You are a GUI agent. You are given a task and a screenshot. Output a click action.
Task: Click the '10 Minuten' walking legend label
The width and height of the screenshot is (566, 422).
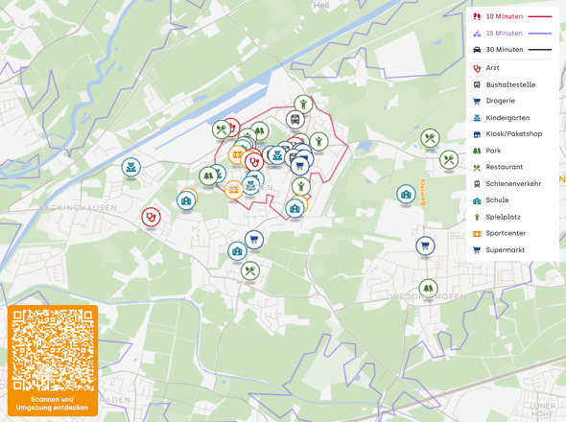(505, 16)
